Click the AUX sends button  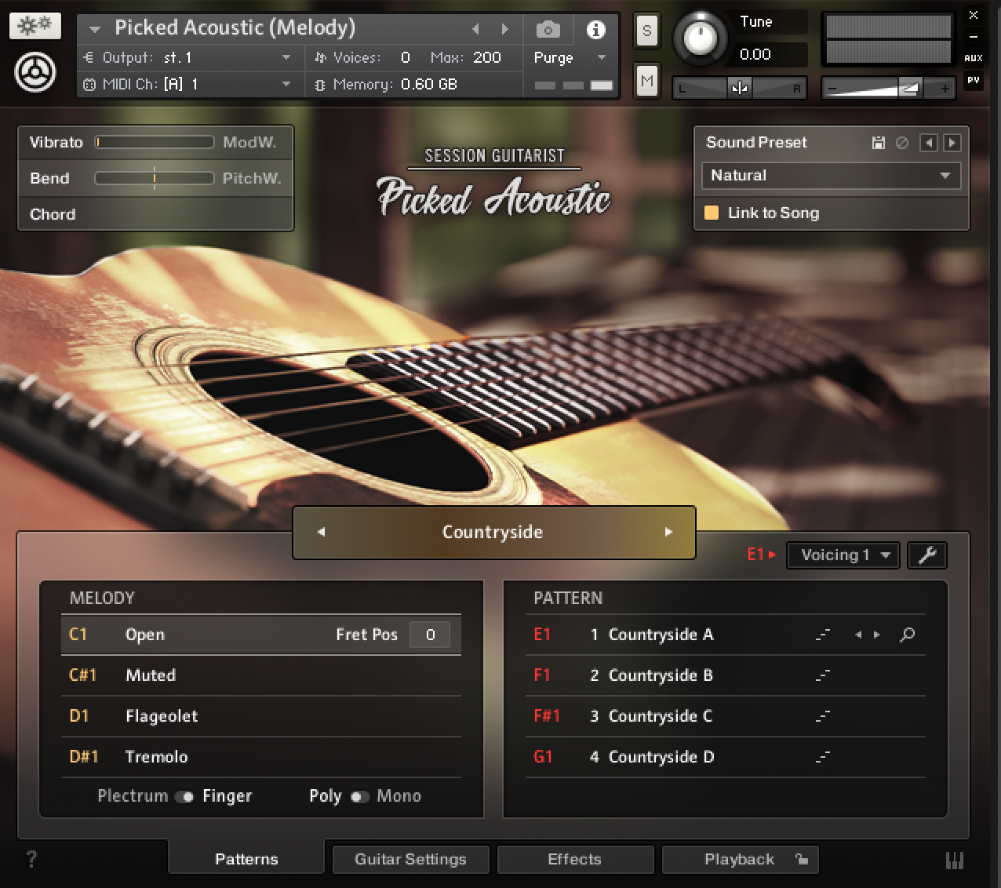tap(974, 58)
